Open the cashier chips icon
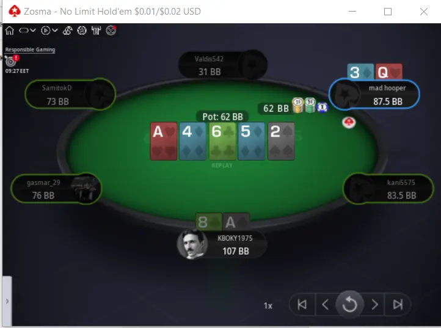Screen dimensions: 441x328 click(x=68, y=31)
